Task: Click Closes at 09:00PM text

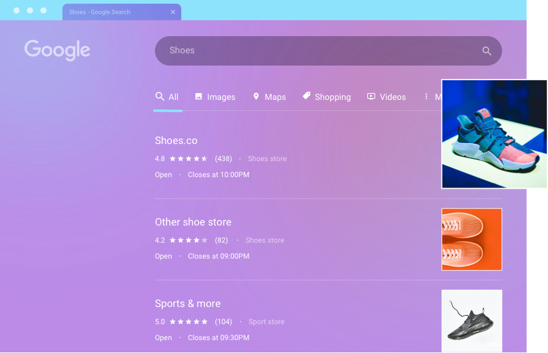Action: 219,256
